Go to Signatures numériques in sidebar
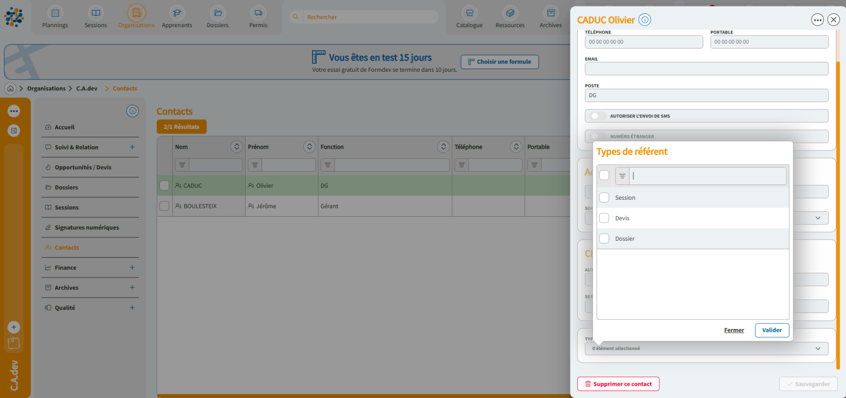Image resolution: width=846 pixels, height=398 pixels. pyautogui.click(x=87, y=227)
